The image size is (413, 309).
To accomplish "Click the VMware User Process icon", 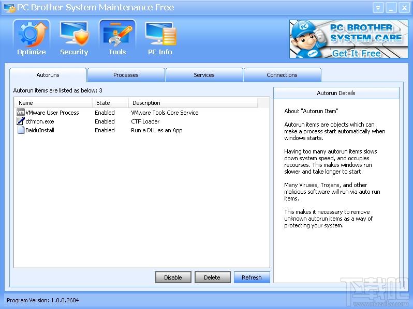I will point(21,112).
